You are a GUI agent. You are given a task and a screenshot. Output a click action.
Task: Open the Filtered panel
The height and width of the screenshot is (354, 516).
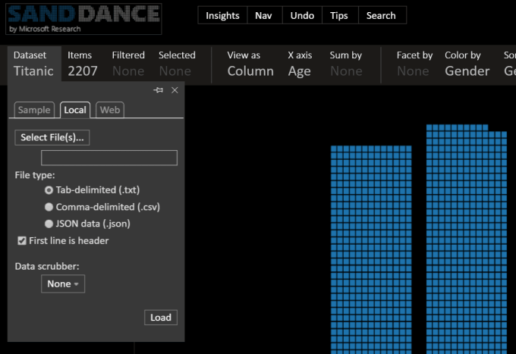(128, 64)
